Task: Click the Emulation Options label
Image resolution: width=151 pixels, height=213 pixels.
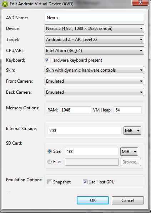Action: [x=24, y=180]
